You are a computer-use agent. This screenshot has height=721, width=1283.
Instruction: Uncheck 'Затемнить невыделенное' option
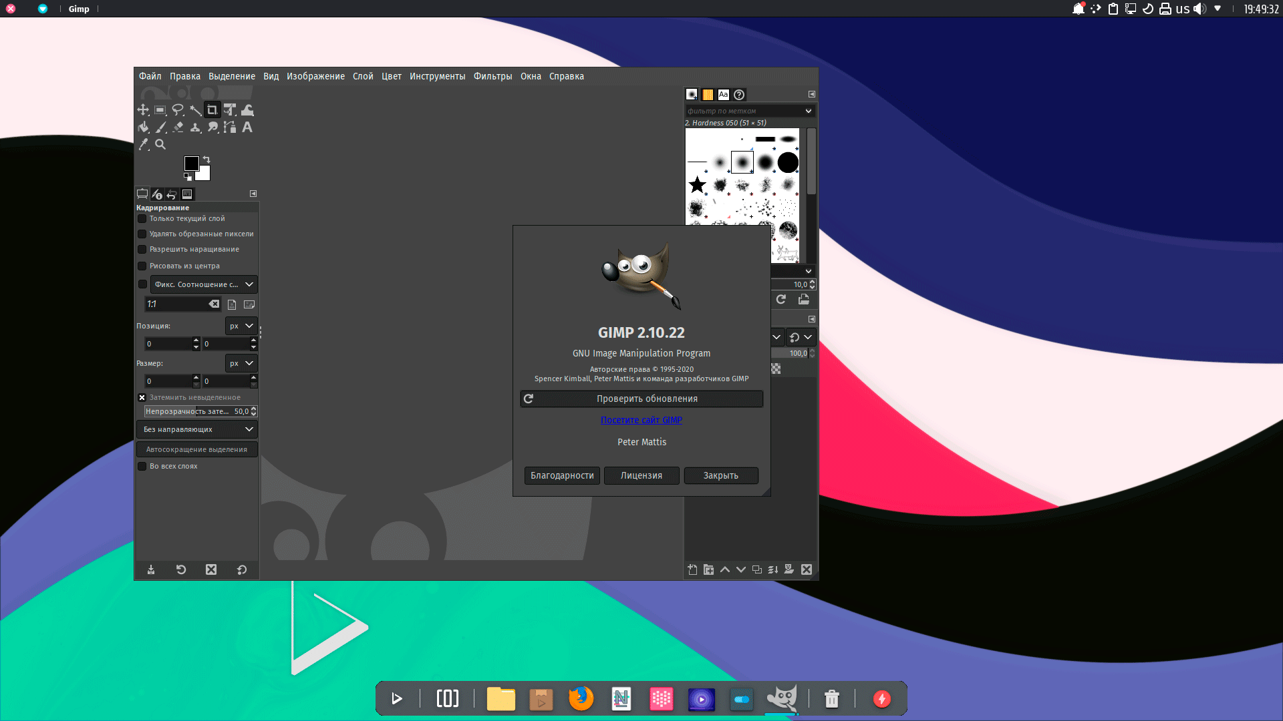point(142,397)
